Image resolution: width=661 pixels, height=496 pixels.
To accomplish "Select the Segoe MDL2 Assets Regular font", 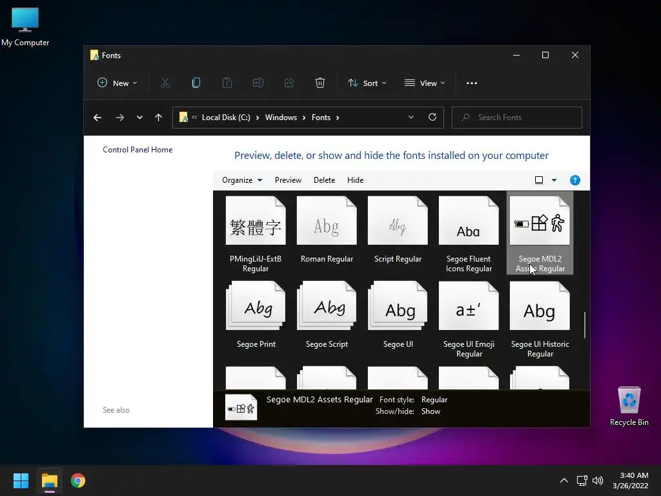I will coord(540,233).
